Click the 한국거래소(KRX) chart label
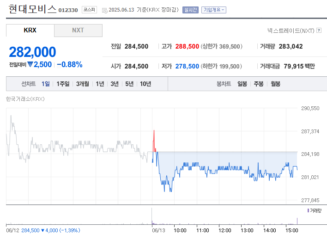 click(25, 99)
